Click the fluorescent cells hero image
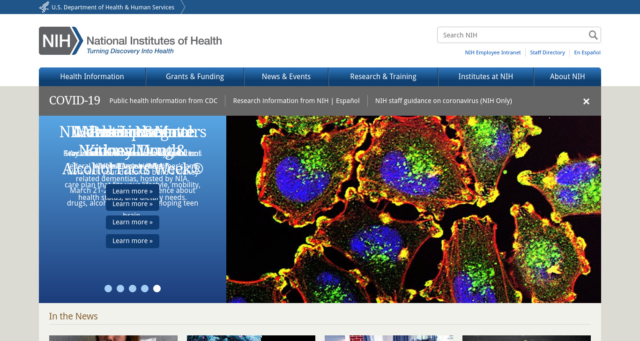This screenshot has height=341, width=640. point(414,209)
